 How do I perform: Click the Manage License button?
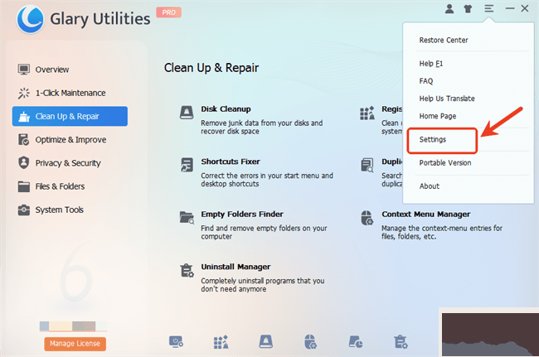75,344
